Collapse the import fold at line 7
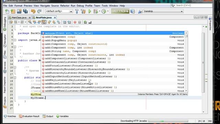The height and width of the screenshot is (124, 220). tap(15, 40)
